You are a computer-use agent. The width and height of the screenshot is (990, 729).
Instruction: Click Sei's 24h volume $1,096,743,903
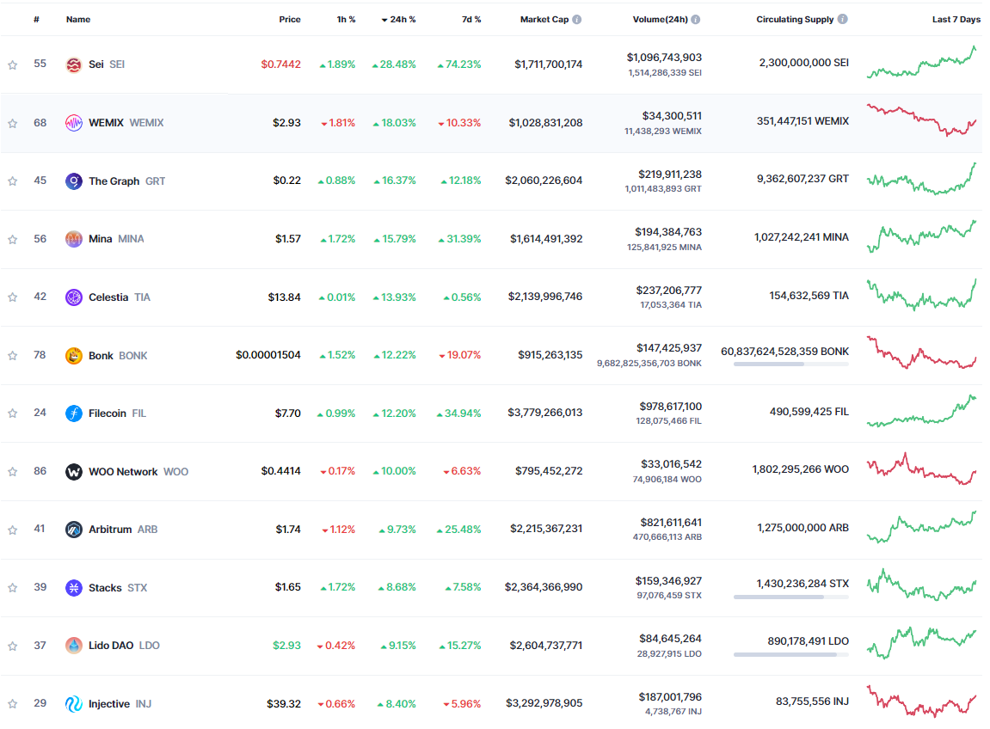pos(664,58)
